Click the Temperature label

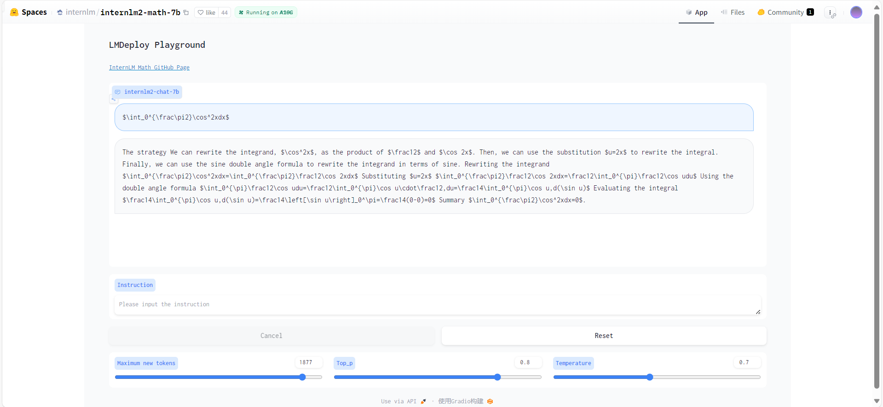[x=573, y=363]
